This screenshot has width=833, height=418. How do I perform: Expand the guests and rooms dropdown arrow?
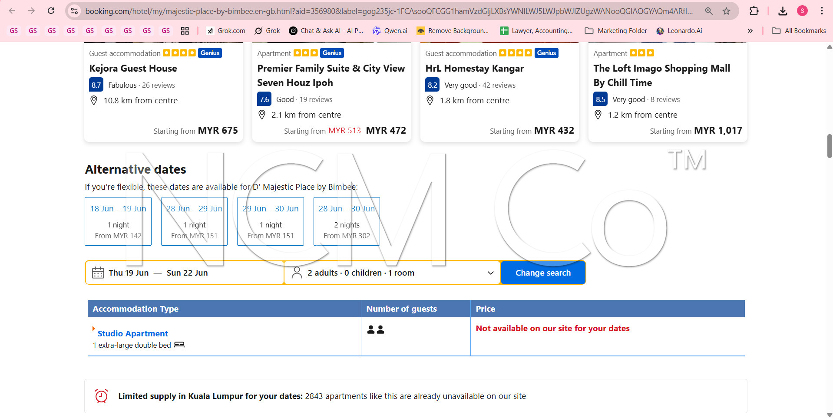[x=491, y=273]
